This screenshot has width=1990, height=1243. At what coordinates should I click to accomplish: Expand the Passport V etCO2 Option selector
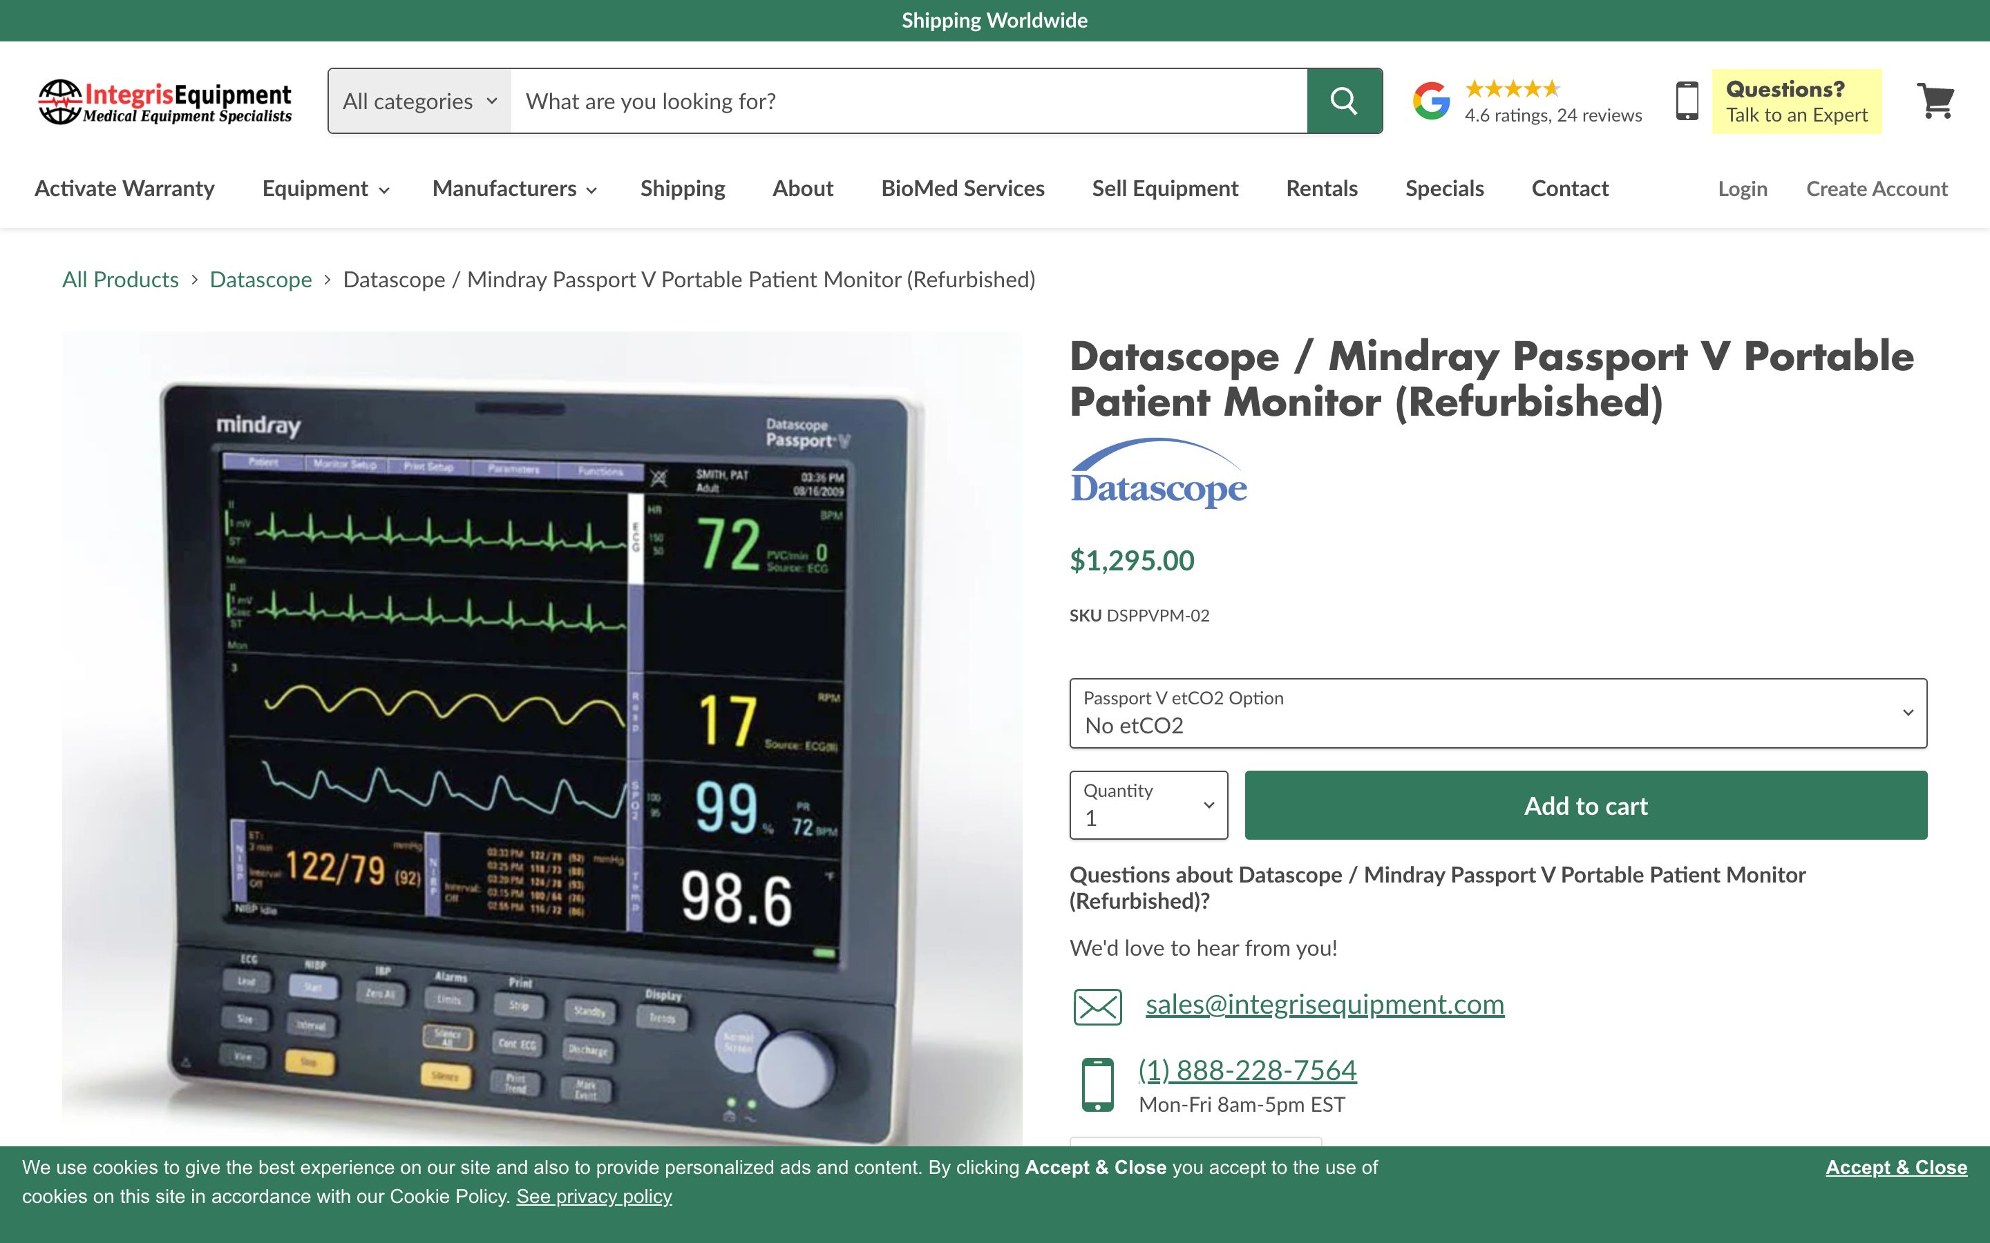click(x=1497, y=713)
